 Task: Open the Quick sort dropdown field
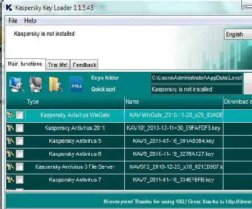[x=197, y=89]
